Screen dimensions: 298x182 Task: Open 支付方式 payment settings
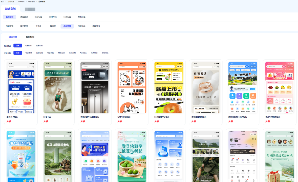click(53, 17)
